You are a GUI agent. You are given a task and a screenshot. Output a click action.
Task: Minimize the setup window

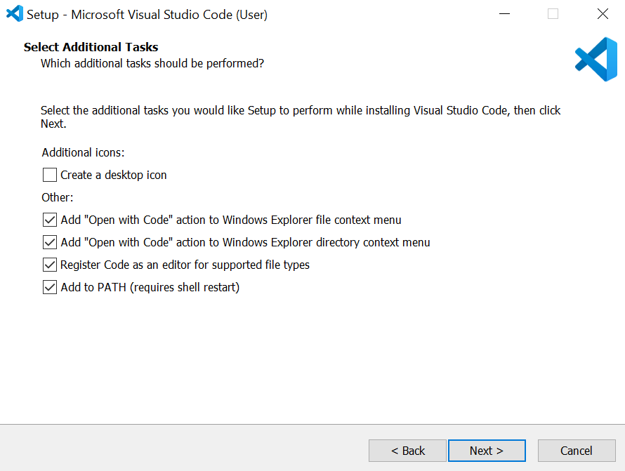(x=504, y=13)
